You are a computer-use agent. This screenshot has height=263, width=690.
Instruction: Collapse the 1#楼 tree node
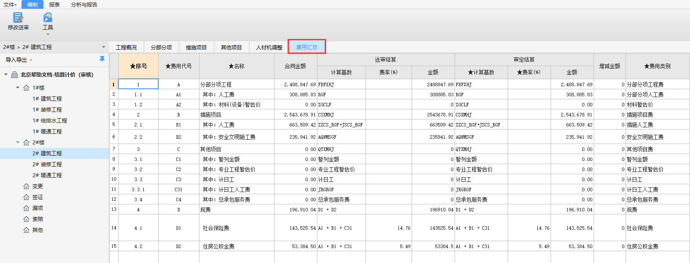coord(18,88)
